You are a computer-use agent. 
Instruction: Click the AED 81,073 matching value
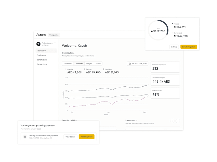pyautogui.click(x=112, y=72)
